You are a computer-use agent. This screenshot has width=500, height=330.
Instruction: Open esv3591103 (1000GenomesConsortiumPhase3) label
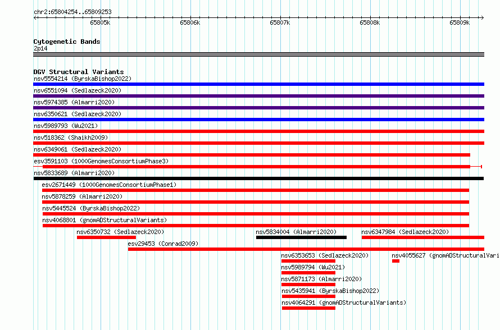coord(101,161)
